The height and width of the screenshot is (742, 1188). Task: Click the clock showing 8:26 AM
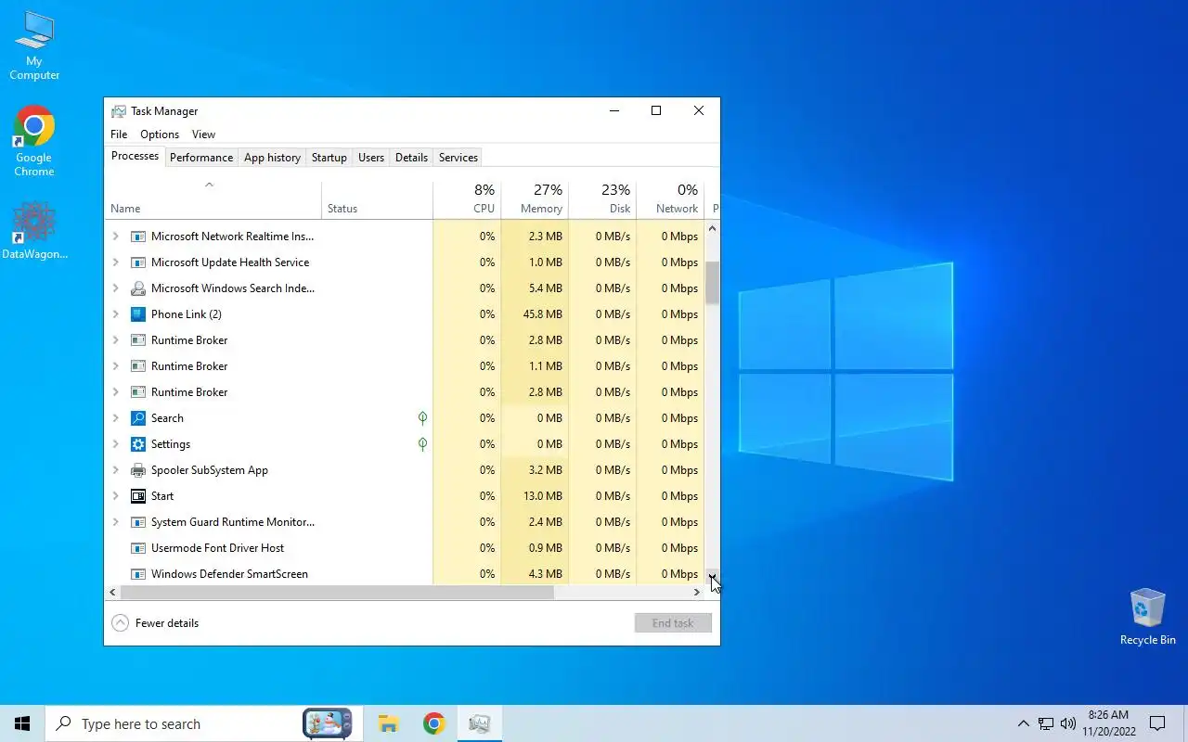1108,723
